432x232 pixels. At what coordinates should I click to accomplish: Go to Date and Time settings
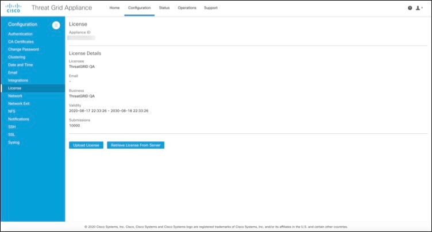20,65
